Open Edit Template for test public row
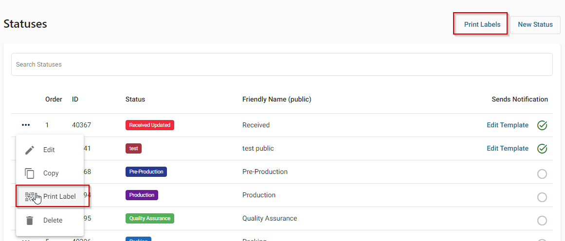This screenshot has height=241, width=565. 508,148
